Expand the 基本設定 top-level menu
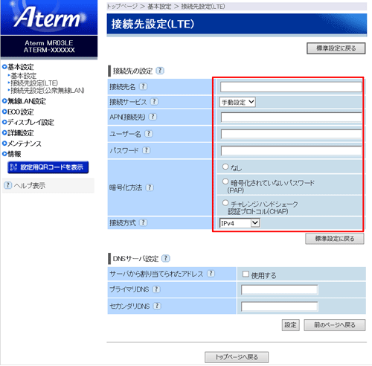Image resolution: width=372 pixels, height=366 pixels. (x=21, y=67)
